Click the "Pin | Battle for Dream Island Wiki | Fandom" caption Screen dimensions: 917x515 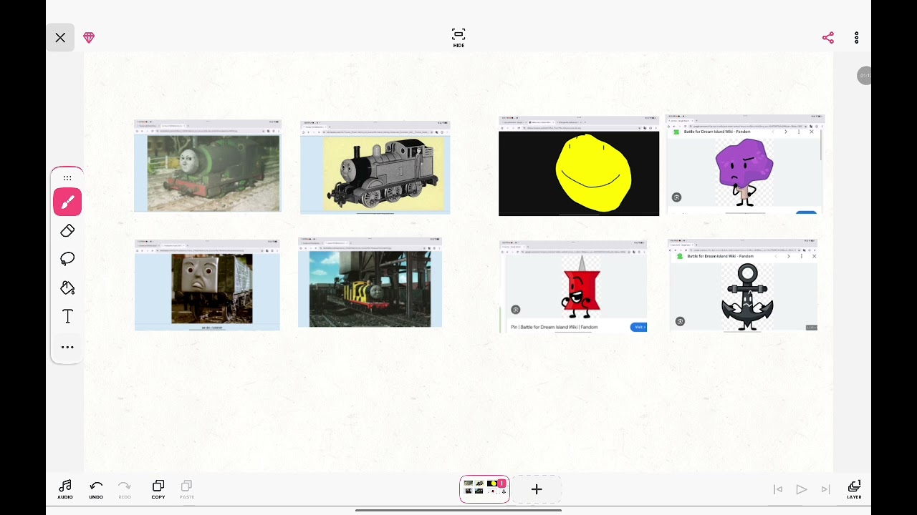pos(554,327)
